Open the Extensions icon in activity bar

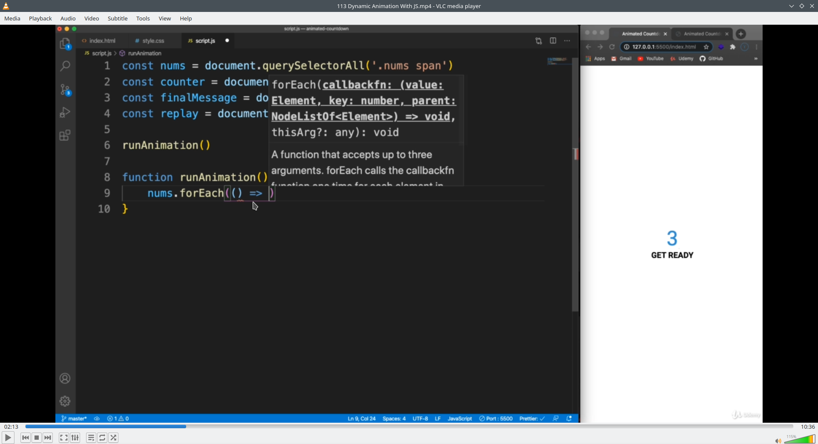point(65,136)
